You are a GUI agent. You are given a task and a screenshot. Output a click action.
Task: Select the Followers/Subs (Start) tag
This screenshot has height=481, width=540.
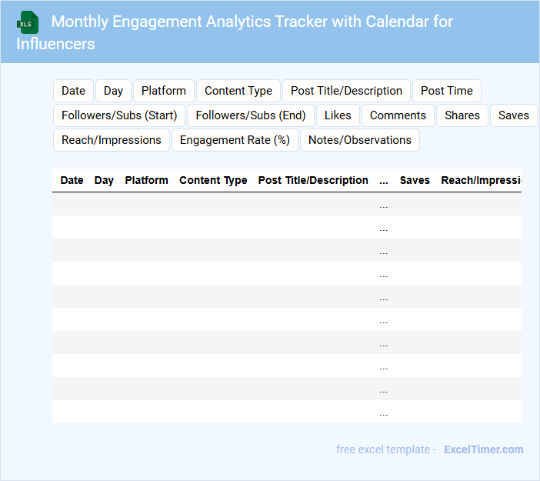[119, 115]
